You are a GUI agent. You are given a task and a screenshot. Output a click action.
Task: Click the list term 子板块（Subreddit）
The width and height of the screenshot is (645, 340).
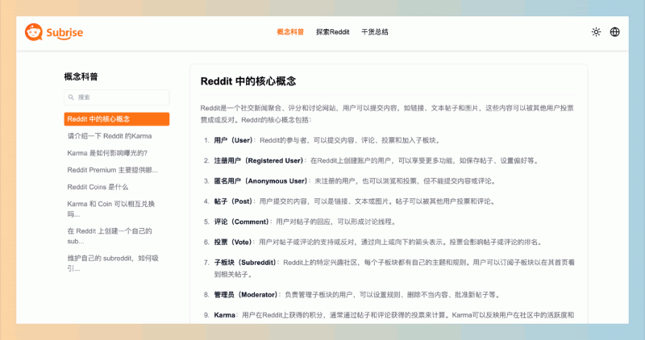(x=245, y=263)
